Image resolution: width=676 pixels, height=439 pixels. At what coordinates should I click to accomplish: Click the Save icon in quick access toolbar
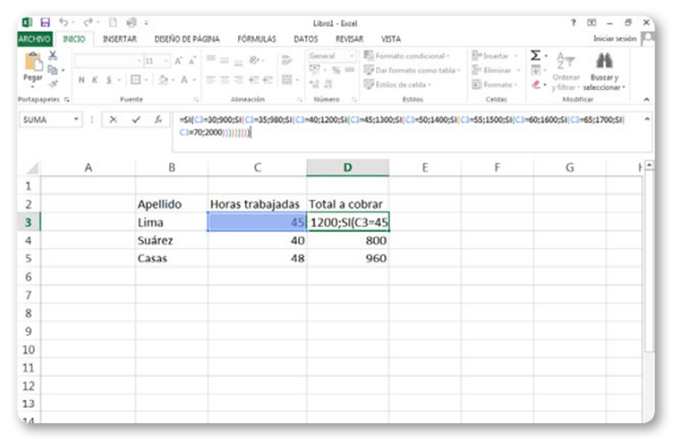pos(45,23)
